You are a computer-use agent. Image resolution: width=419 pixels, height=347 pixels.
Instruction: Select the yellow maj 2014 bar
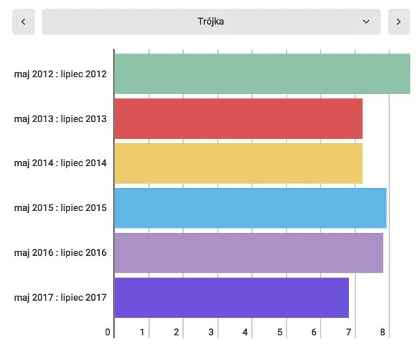[238, 163]
